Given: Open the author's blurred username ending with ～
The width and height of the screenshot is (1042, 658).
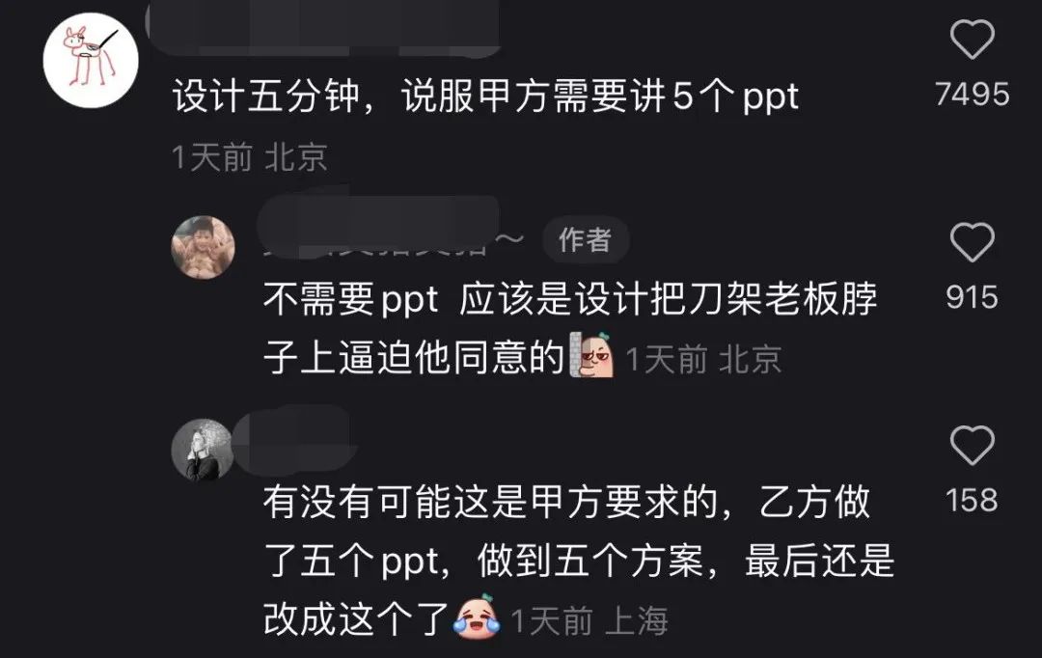Looking at the screenshot, I should [x=391, y=228].
